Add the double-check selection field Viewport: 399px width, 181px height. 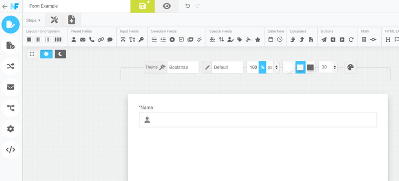tap(199, 40)
